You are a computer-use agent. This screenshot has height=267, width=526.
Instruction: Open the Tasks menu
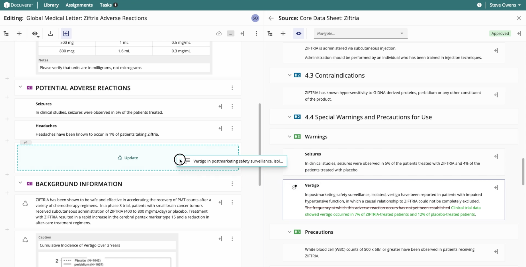click(109, 5)
